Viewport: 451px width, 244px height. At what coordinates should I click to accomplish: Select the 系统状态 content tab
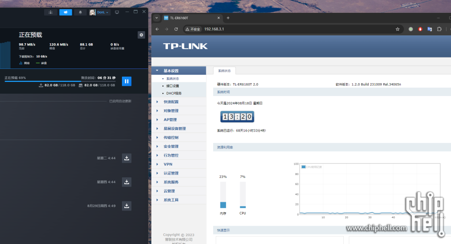tap(225, 71)
